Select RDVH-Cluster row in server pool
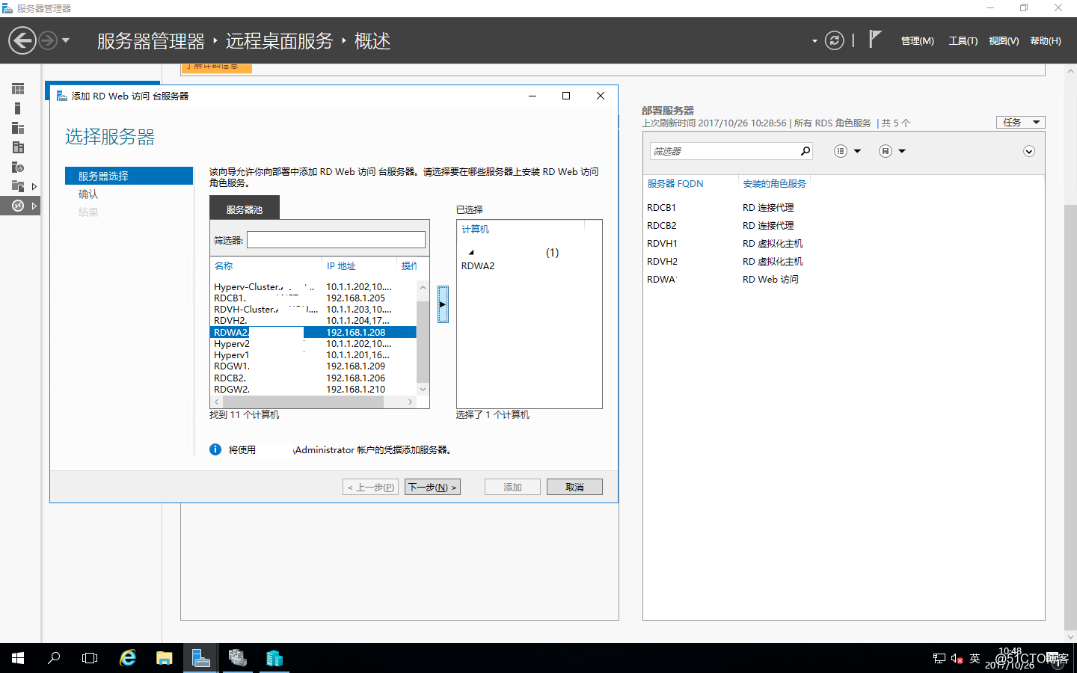 (313, 309)
